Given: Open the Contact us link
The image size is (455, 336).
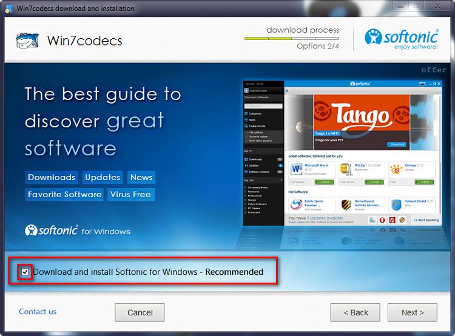Looking at the screenshot, I should pos(38,312).
